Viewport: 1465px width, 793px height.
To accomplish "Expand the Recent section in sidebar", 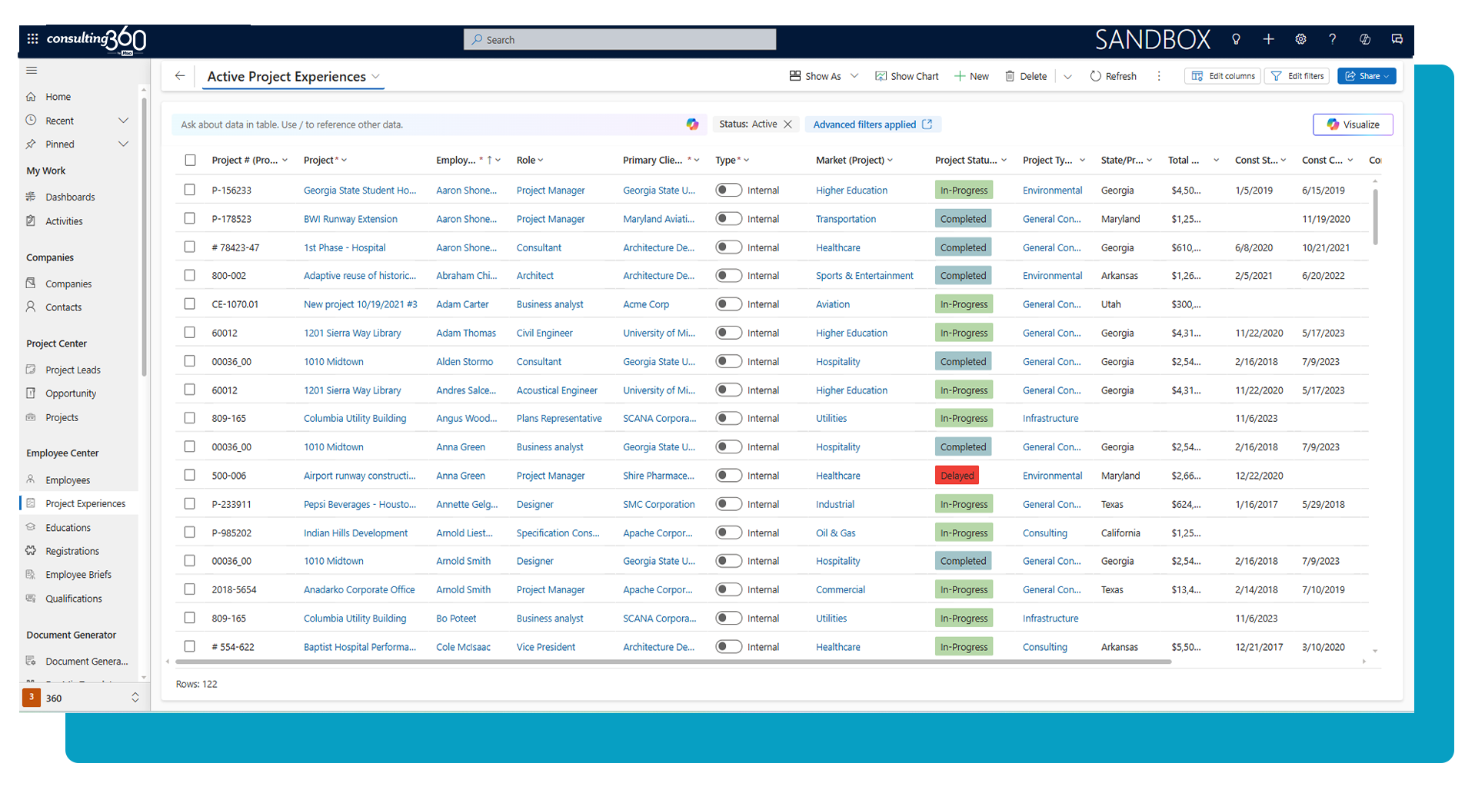I will (123, 121).
